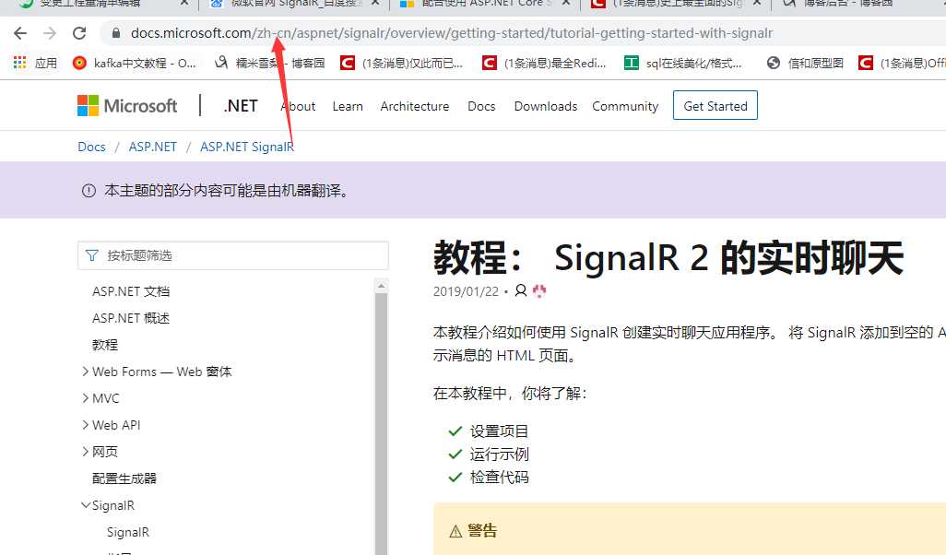
Task: Open the kafka中文教程 bookmark
Action: click(x=135, y=63)
